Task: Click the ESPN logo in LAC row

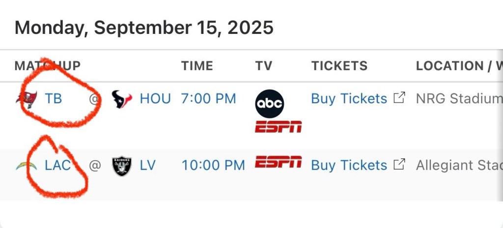Action: pos(278,163)
